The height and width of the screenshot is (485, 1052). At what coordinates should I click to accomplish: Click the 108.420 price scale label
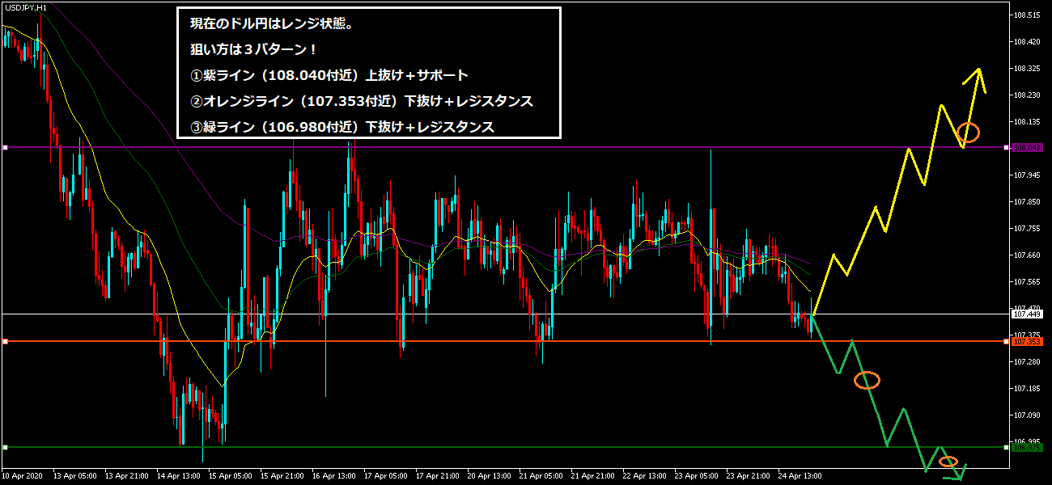1029,41
